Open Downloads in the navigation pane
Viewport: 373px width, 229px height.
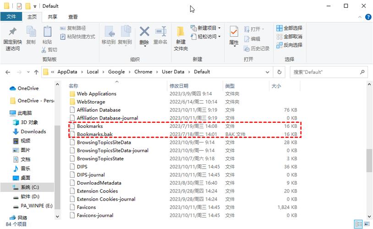click(x=29, y=131)
